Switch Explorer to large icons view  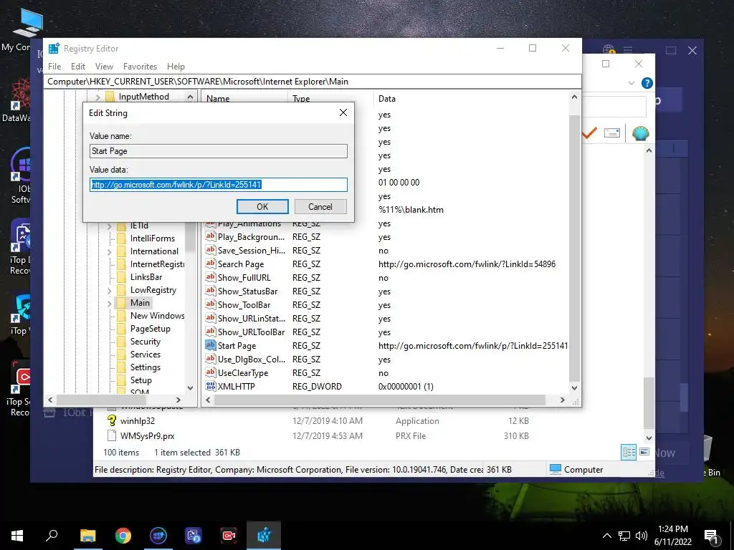click(644, 452)
